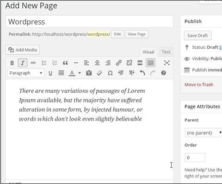Apply blockquote formatting
Viewport: 222px width, 184px height.
pyautogui.click(x=65, y=63)
